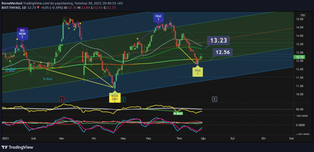Click the 13.23 price callout
This screenshot has width=314, height=152.
tap(219, 40)
